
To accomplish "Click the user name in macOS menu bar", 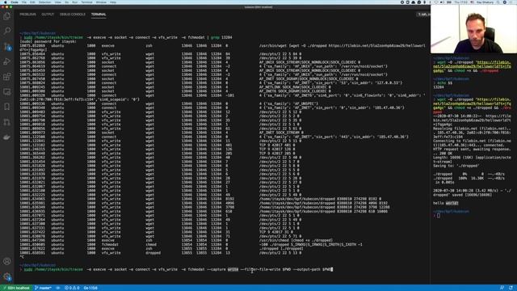I will pyautogui.click(x=485, y=2).
